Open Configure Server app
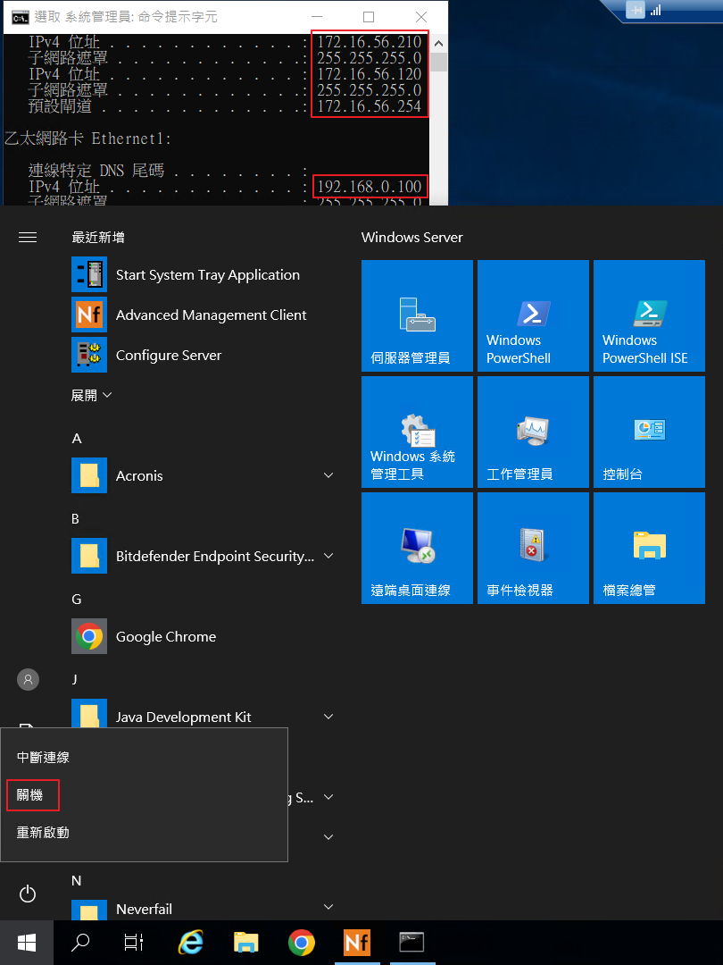Image resolution: width=723 pixels, height=965 pixels. pyautogui.click(x=146, y=355)
